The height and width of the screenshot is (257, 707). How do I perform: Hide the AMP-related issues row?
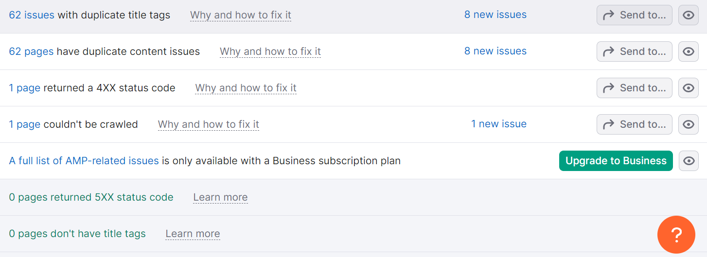(x=688, y=161)
